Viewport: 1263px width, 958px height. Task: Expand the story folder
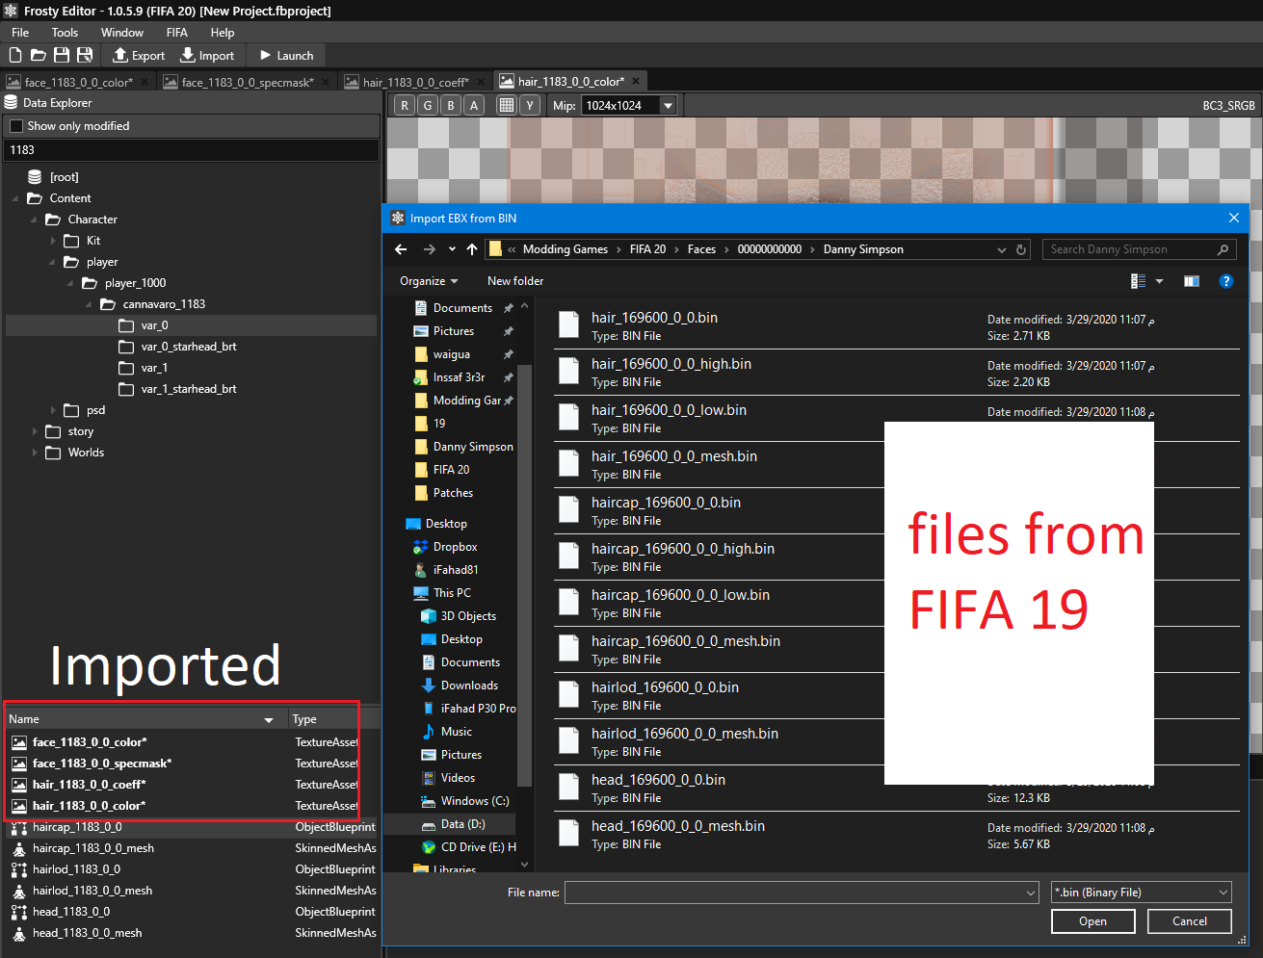click(x=35, y=431)
